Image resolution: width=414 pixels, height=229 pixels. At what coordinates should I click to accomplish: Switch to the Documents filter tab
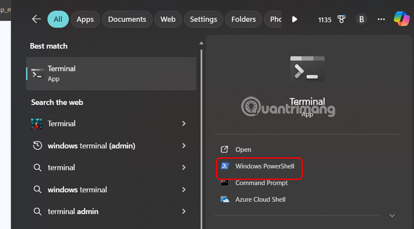pyautogui.click(x=127, y=19)
